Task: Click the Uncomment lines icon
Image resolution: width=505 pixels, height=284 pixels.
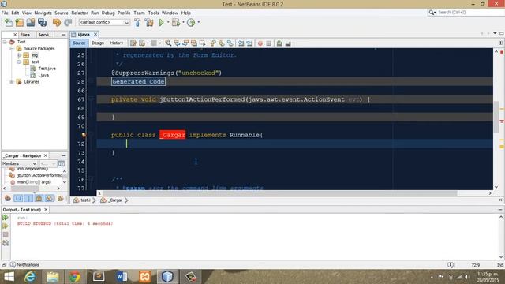Action: (x=288, y=43)
